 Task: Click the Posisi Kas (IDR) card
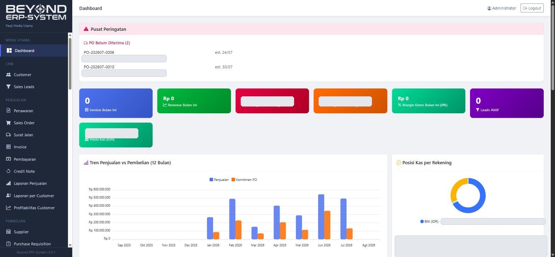(116, 135)
